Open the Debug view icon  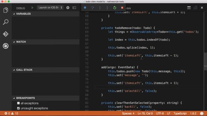(x=6, y=46)
